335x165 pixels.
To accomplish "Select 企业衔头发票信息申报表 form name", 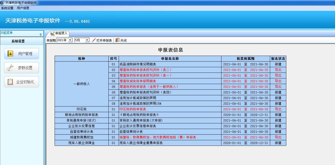I will 138,126.
